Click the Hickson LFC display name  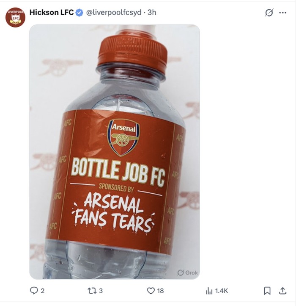tap(51, 13)
